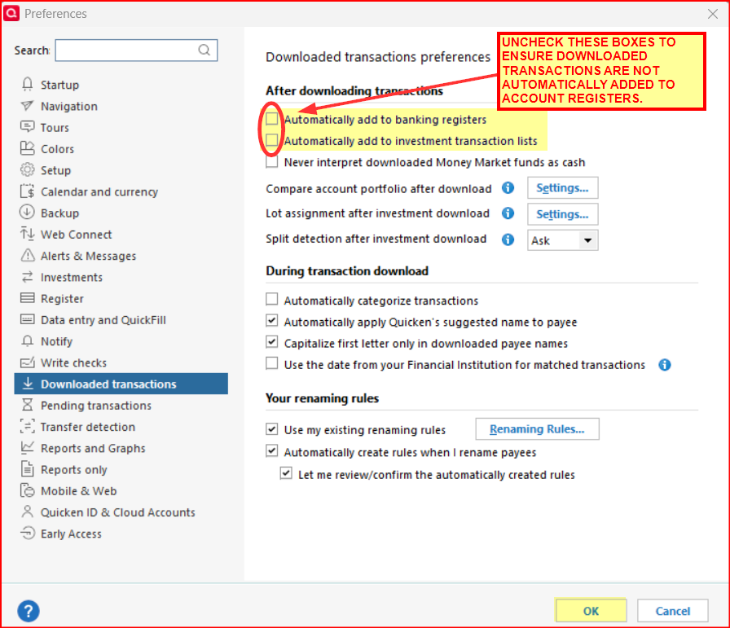
Task: Click the Calendar and currency icon
Action: tap(27, 191)
